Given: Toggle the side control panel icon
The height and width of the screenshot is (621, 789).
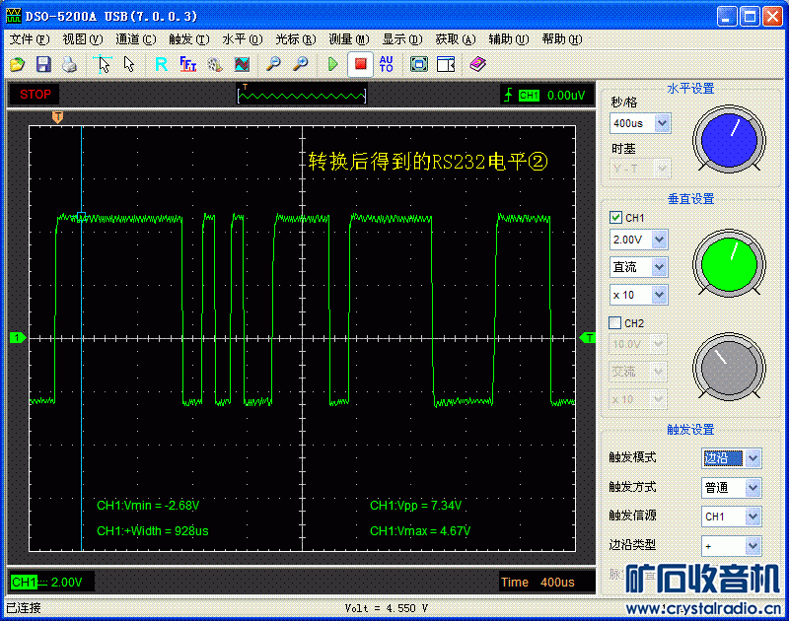Looking at the screenshot, I should (x=446, y=64).
